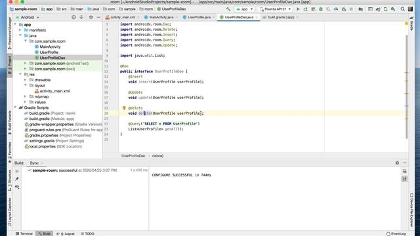Image resolution: width=420 pixels, height=236 pixels.
Task: Open the TODO tool window tab
Action: pyautogui.click(x=87, y=233)
